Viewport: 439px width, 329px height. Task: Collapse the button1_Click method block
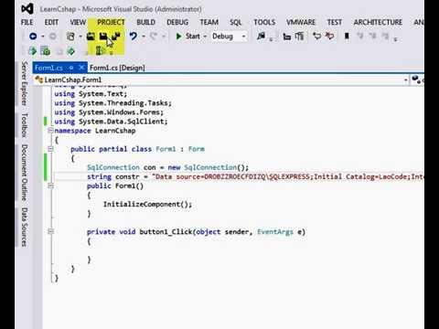point(50,231)
